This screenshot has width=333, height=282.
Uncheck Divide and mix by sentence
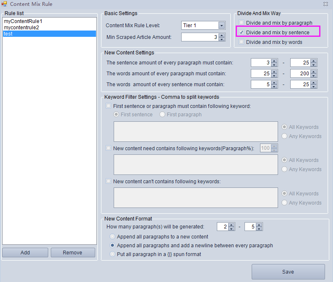241,32
